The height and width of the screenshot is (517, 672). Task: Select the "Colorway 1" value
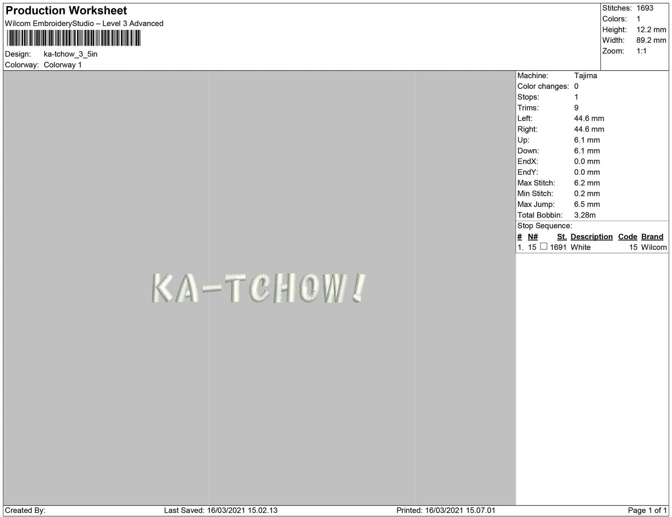click(x=63, y=65)
